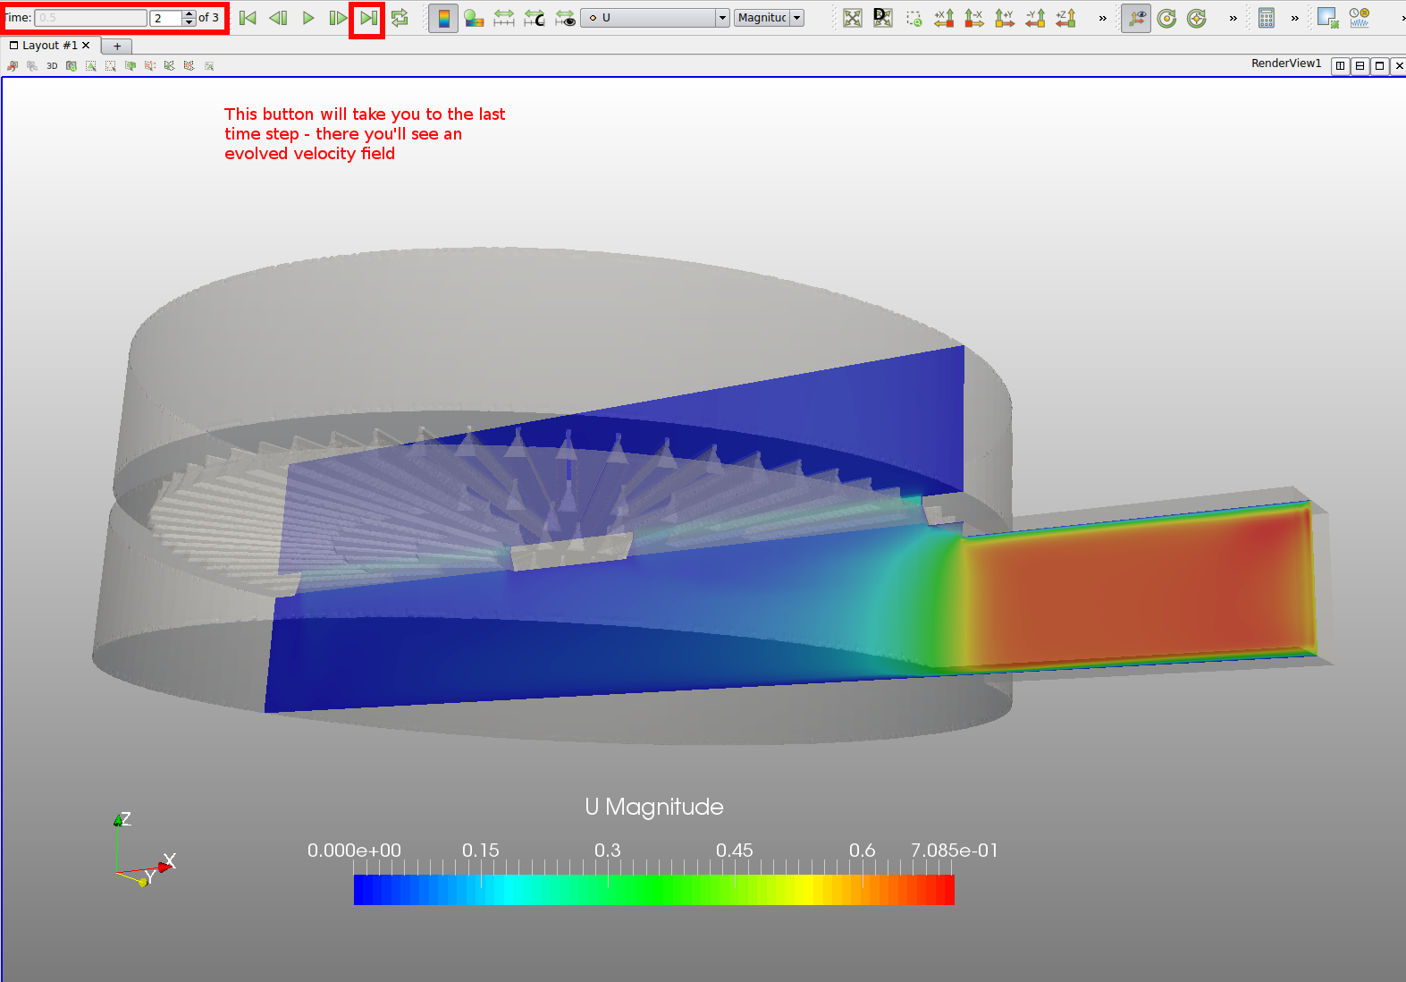Click the Play animation button
The image size is (1406, 982).
point(308,18)
